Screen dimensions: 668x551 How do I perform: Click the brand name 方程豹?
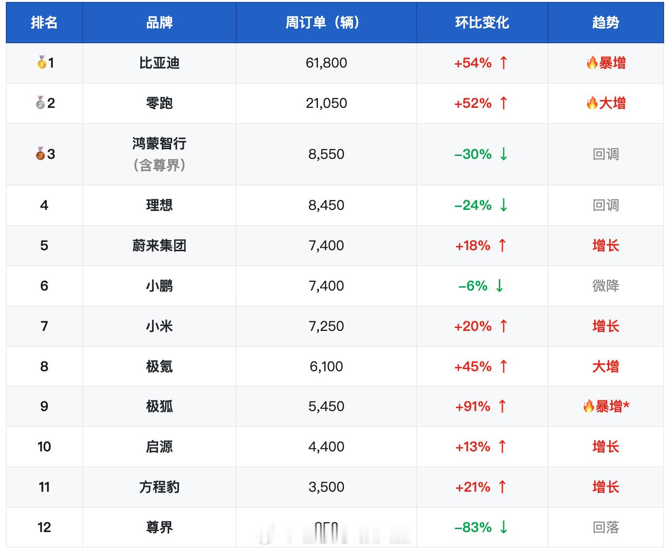coord(159,487)
